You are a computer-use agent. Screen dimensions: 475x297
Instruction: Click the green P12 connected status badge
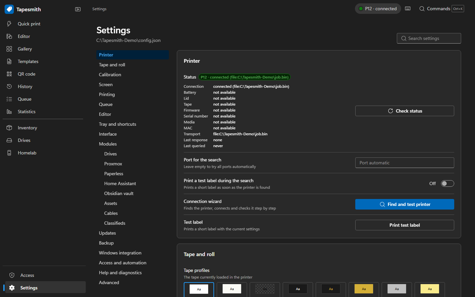(x=244, y=77)
